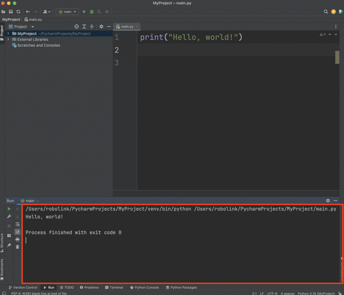Viewport: 344px width, 295px height.
Task: Click the Python 3.10 (MyProject) interpreter selector
Action: (317, 293)
